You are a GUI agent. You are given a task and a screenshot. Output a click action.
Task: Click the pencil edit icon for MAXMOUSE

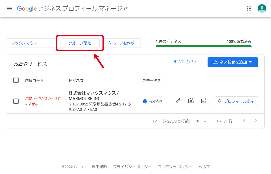click(178, 101)
